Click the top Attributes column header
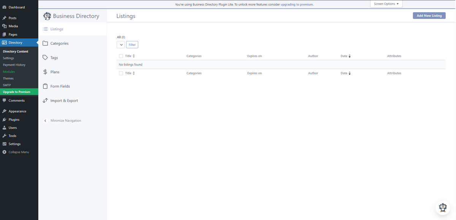The height and width of the screenshot is (220, 456). point(394,56)
